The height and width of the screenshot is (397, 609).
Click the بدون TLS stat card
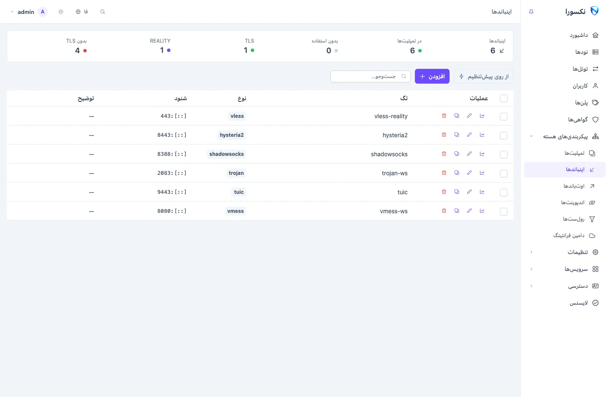point(77,46)
